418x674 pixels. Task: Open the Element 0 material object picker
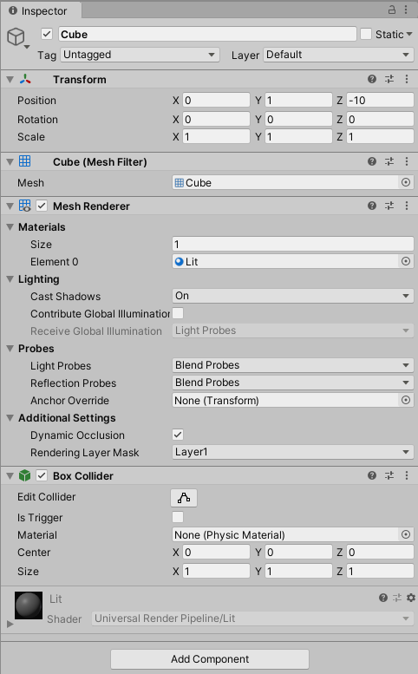(x=406, y=261)
